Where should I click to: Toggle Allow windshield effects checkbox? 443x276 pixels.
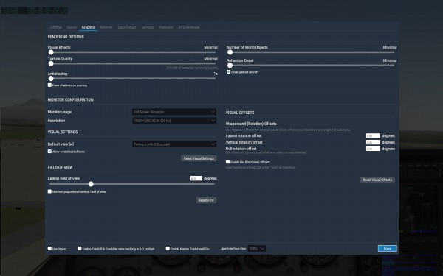tap(49, 152)
